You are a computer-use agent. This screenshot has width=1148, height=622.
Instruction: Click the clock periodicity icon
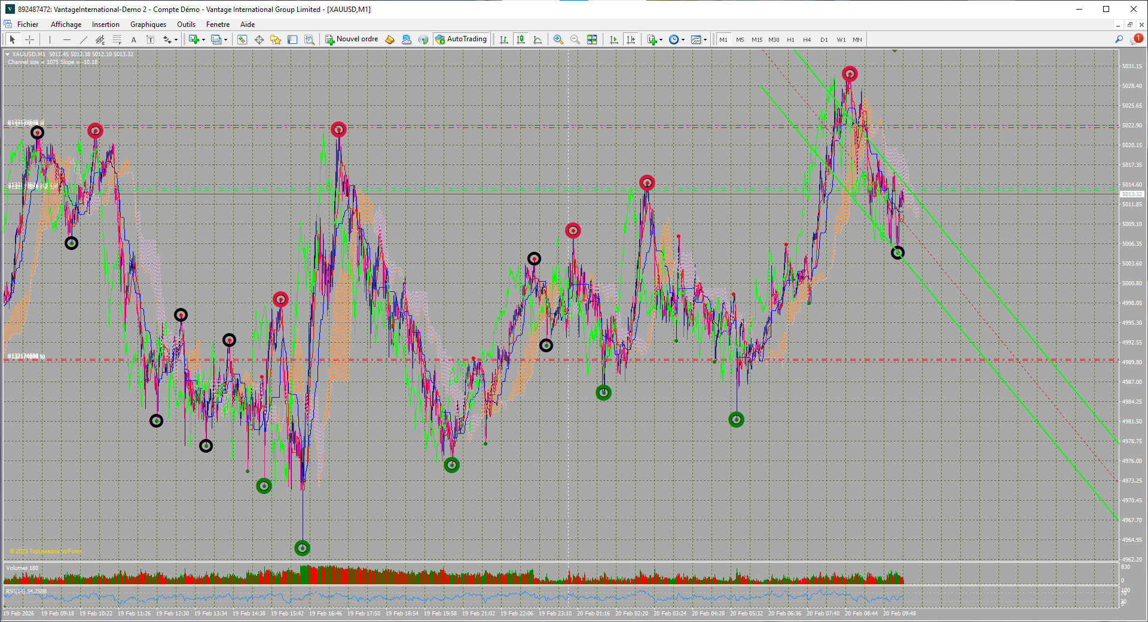click(674, 39)
